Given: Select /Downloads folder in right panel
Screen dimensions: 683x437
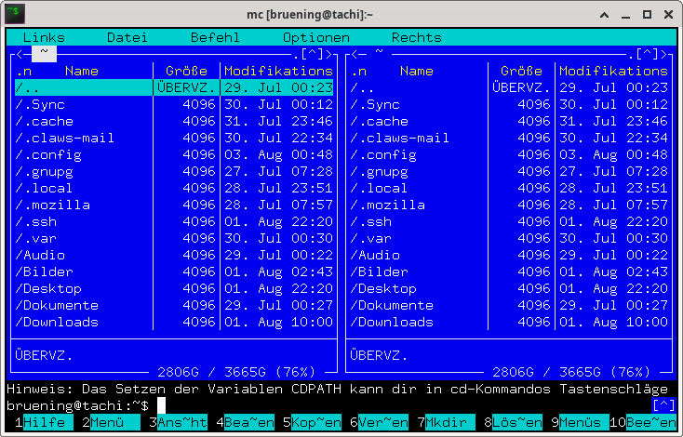Looking at the screenshot, I should click(x=392, y=322).
